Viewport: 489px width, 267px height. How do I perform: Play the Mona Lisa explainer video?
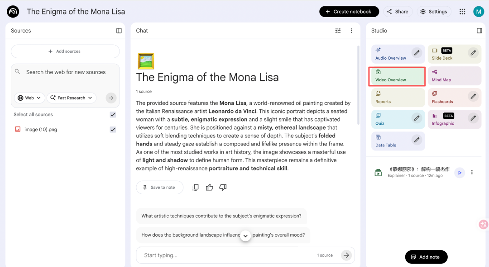[460, 173]
